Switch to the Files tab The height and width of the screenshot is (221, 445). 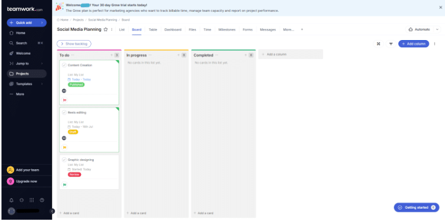(x=192, y=29)
